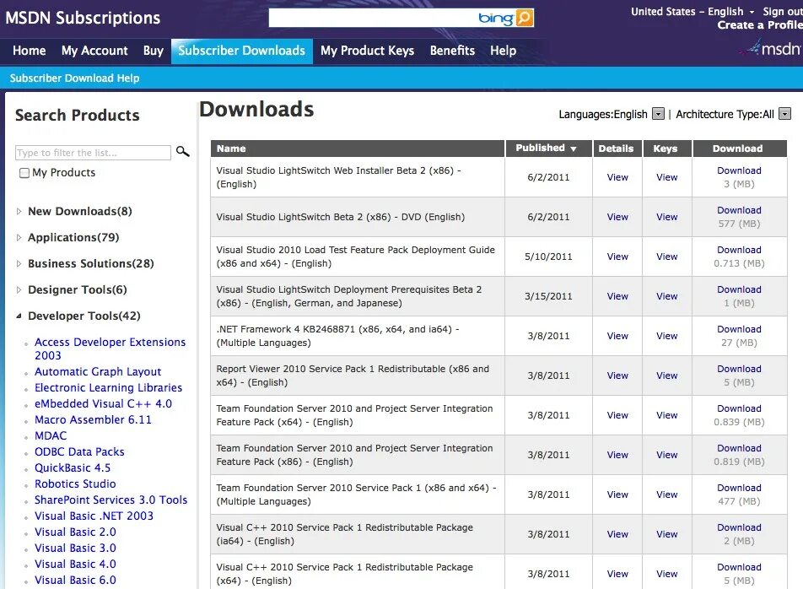
Task: Open Electronic Learning Libraries
Action: 108,387
